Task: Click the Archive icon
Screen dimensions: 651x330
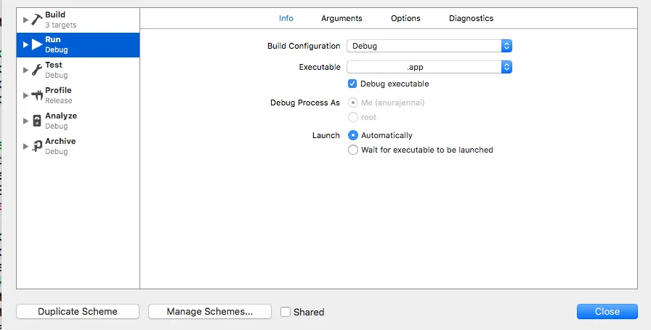Action: tap(37, 146)
